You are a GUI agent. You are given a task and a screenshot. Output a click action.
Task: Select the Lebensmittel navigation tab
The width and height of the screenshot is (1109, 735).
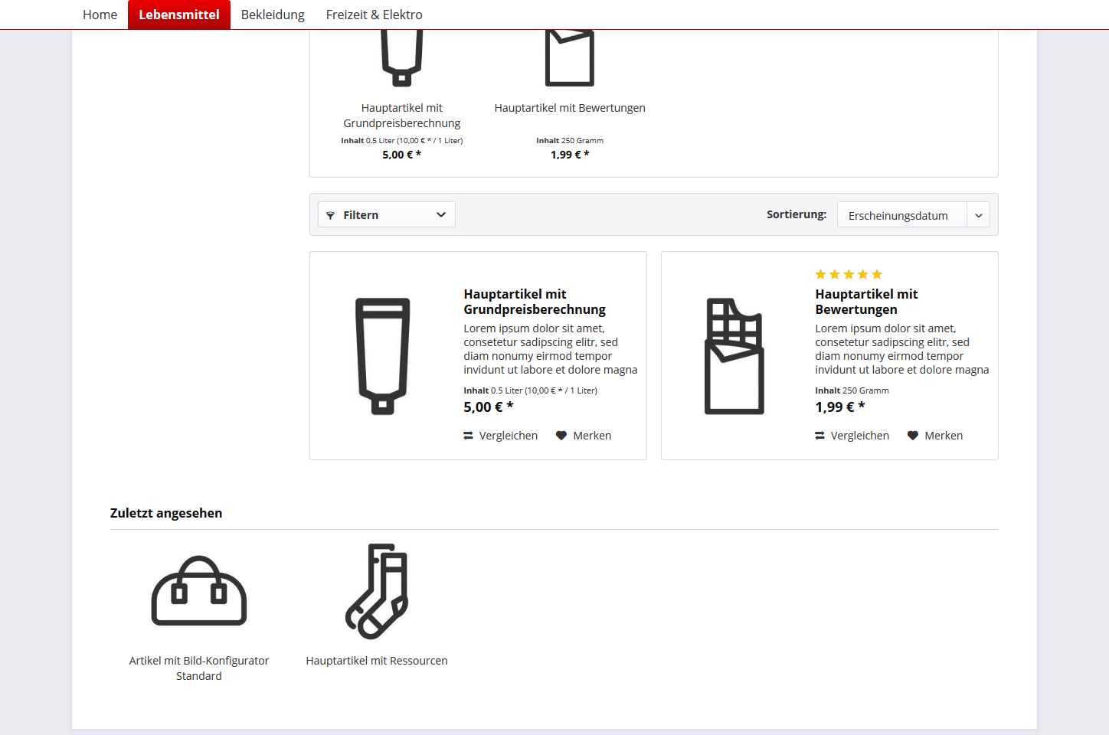coord(179,15)
